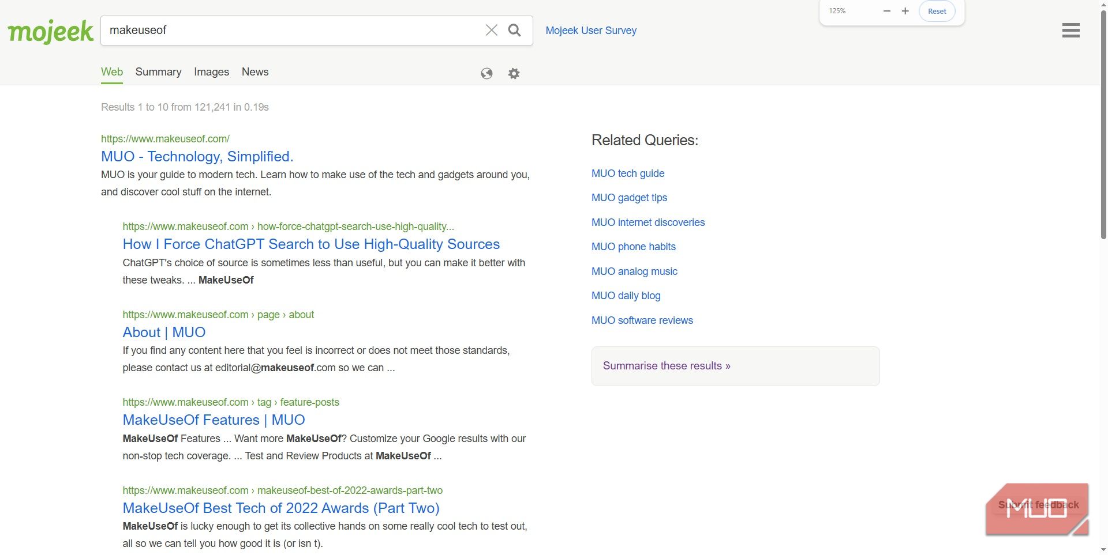Viewport: 1108px width, 555px height.
Task: Select the Web tab
Action: click(112, 72)
